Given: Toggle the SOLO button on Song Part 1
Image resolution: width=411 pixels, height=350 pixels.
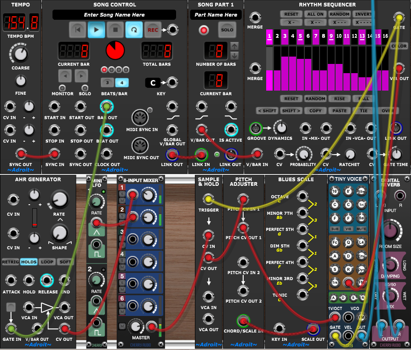Looking at the screenshot, I should 227,30.
